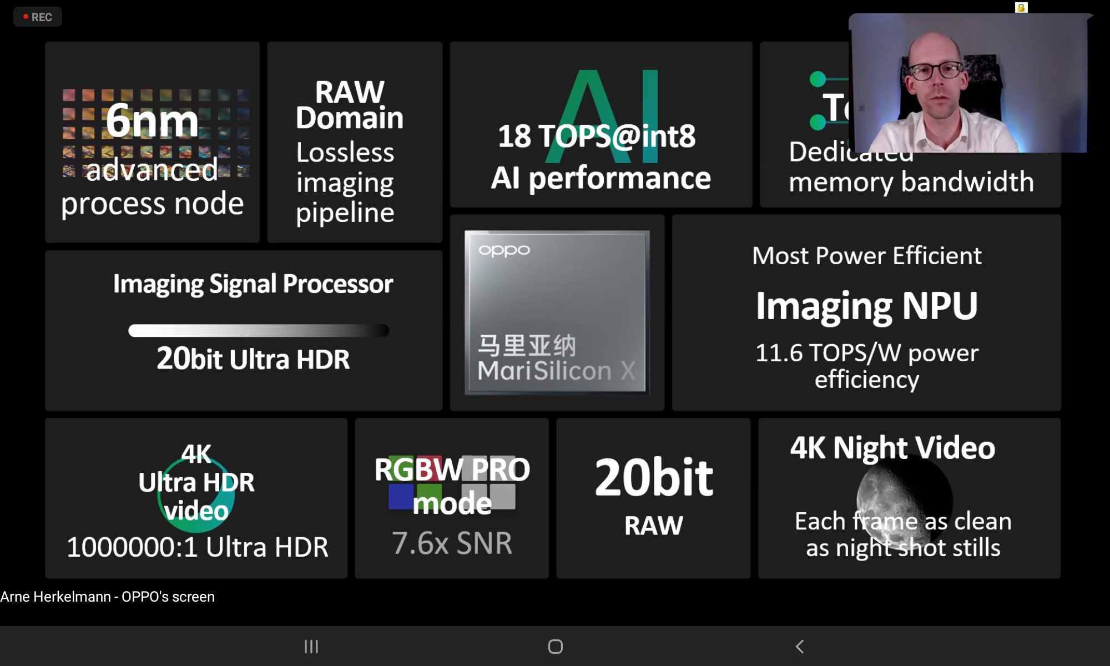1110x666 pixels.
Task: Tap the REC recording indicator
Action: 37,17
